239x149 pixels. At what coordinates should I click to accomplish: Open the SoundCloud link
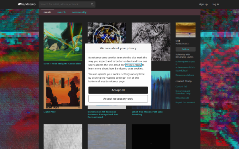(x=181, y=71)
